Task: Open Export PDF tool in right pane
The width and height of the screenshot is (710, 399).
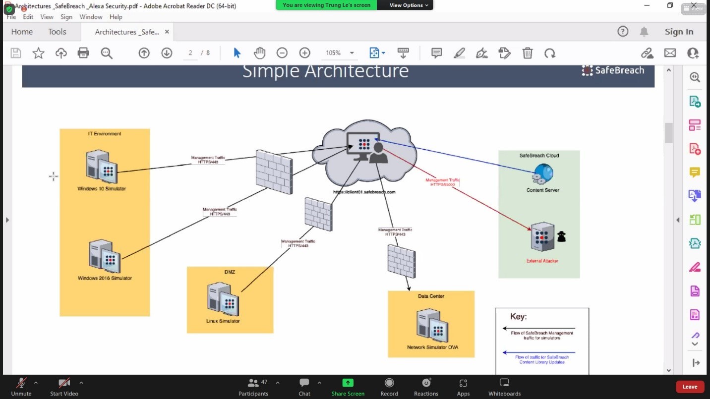Action: pyautogui.click(x=695, y=102)
